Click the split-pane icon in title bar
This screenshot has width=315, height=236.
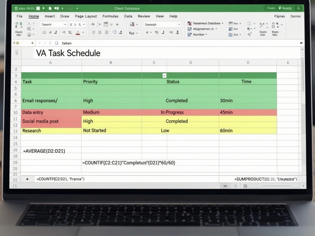coord(57,8)
